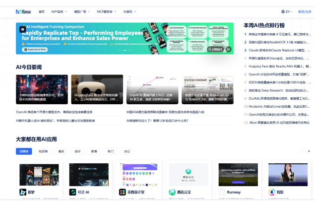The image size is (315, 201).
Task: Click the middle banner carousel indicator
Action: click(125, 50)
